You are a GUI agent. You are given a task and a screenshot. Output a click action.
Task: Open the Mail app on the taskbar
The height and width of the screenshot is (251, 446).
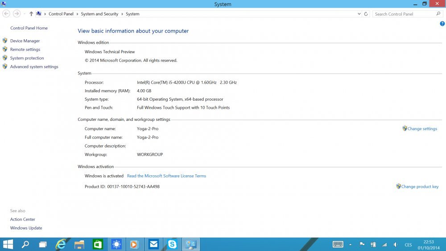(x=153, y=244)
